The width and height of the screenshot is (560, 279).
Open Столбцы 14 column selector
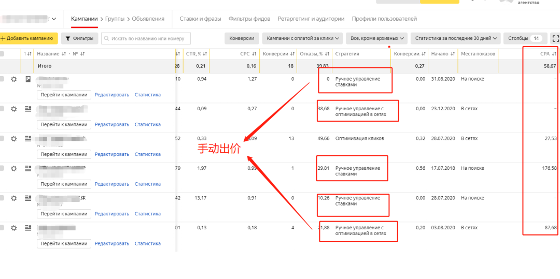[525, 38]
